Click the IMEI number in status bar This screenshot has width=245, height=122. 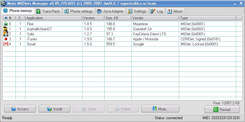pos(221,118)
